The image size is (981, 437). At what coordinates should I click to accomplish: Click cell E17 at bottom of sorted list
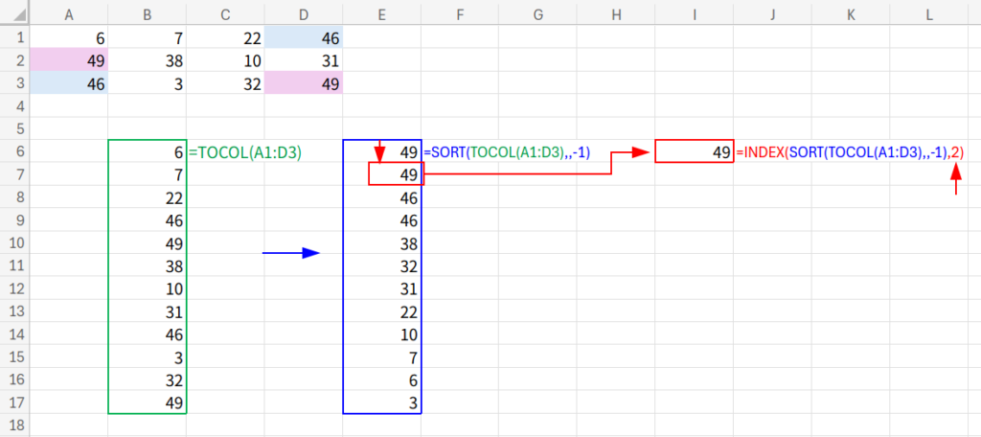pos(382,403)
